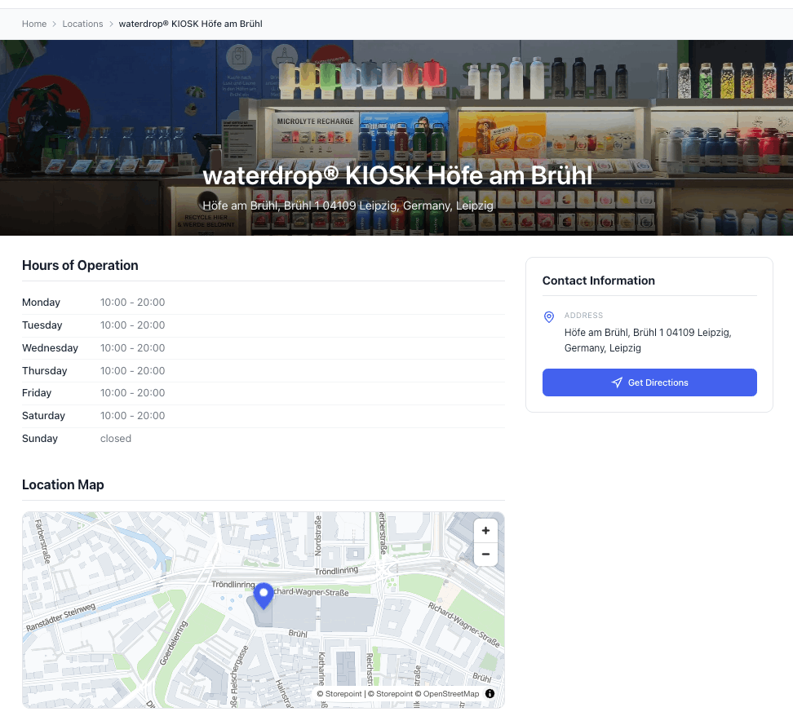This screenshot has width=793, height=725.
Task: Select the Monday opening hours entry
Action: coord(132,302)
